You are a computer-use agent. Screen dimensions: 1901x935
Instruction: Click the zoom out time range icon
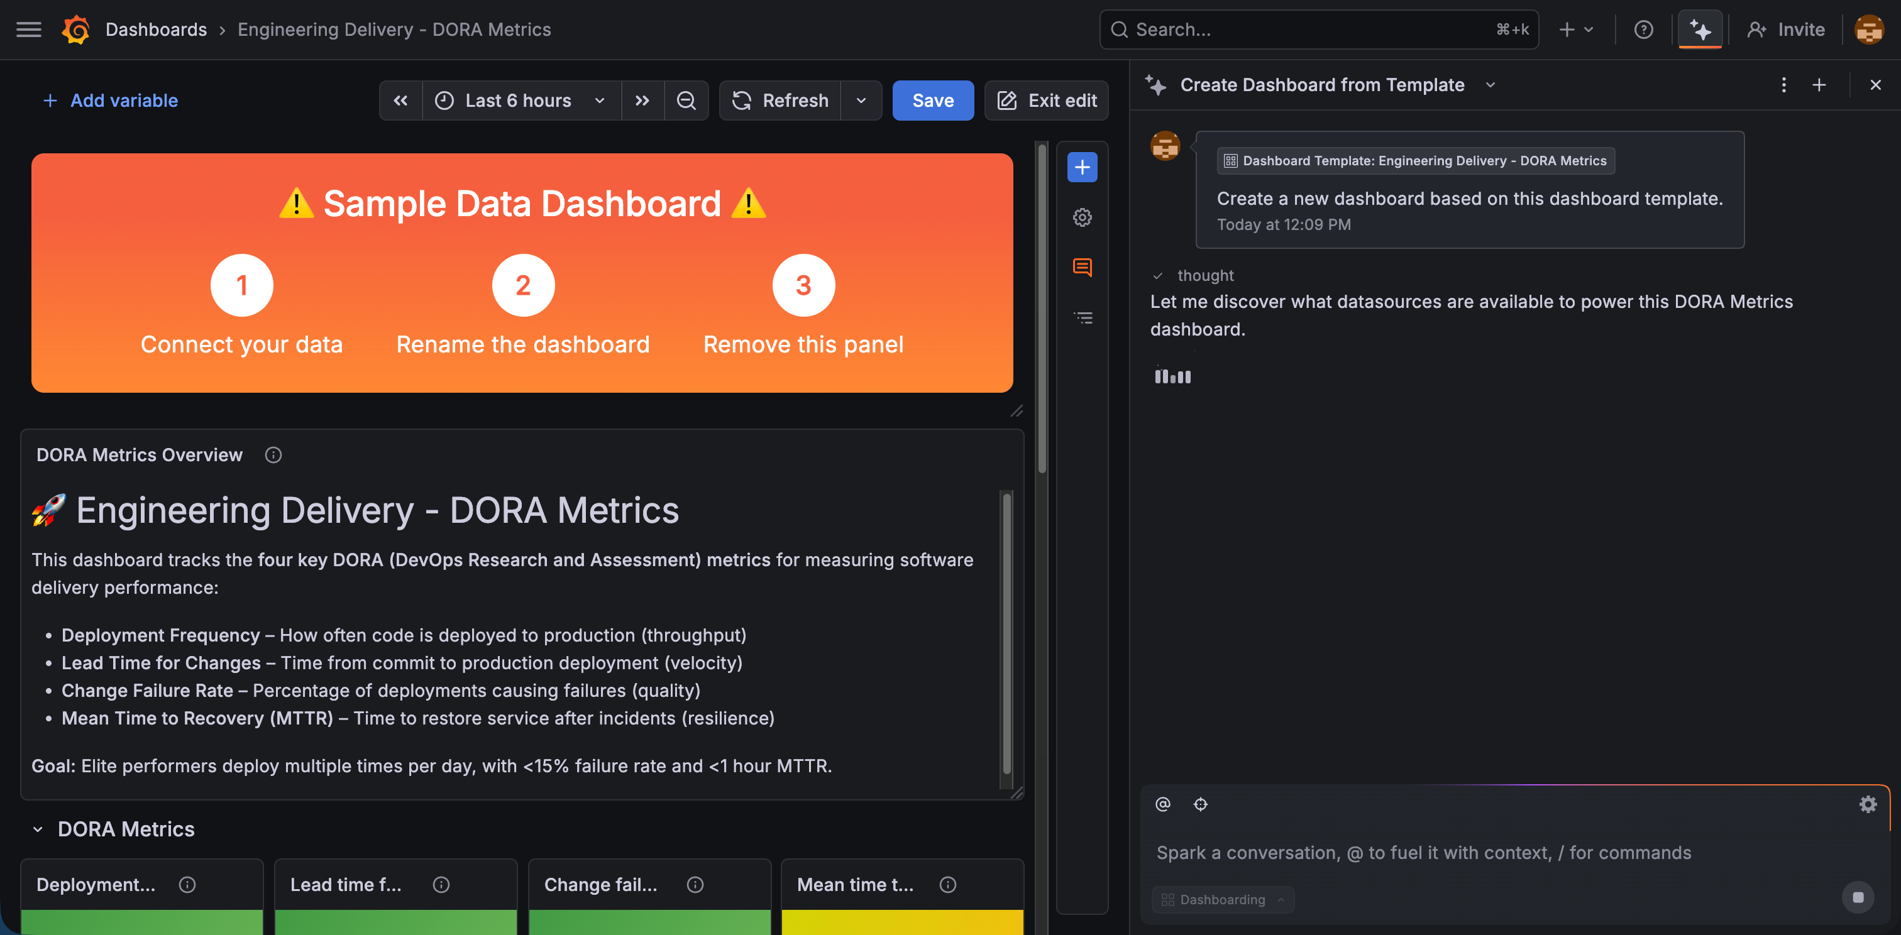pyautogui.click(x=686, y=101)
